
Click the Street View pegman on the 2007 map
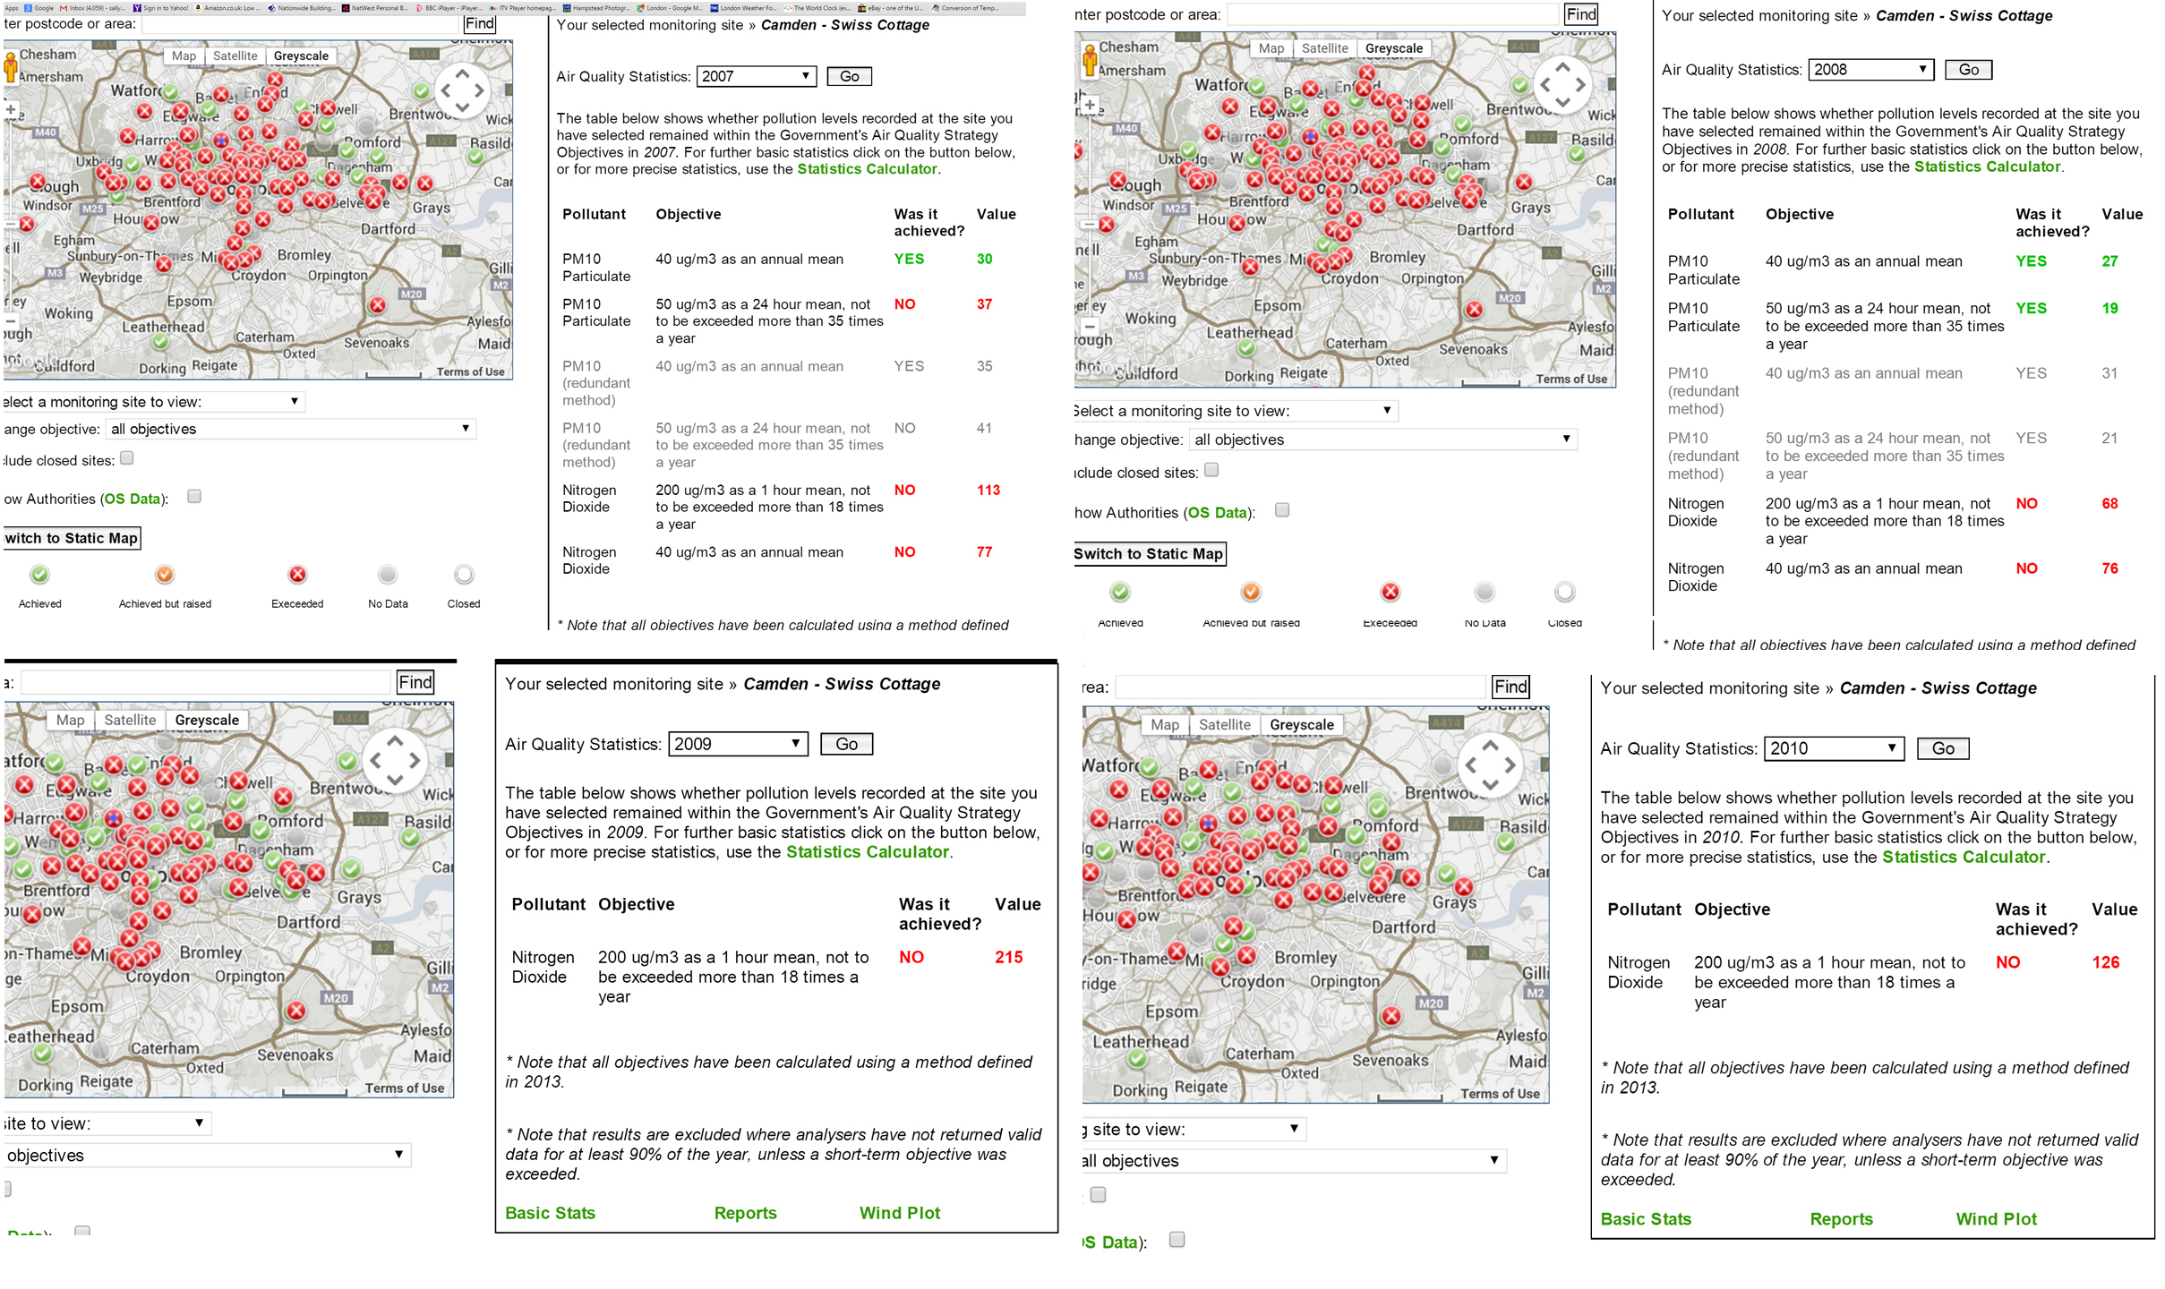[x=12, y=67]
